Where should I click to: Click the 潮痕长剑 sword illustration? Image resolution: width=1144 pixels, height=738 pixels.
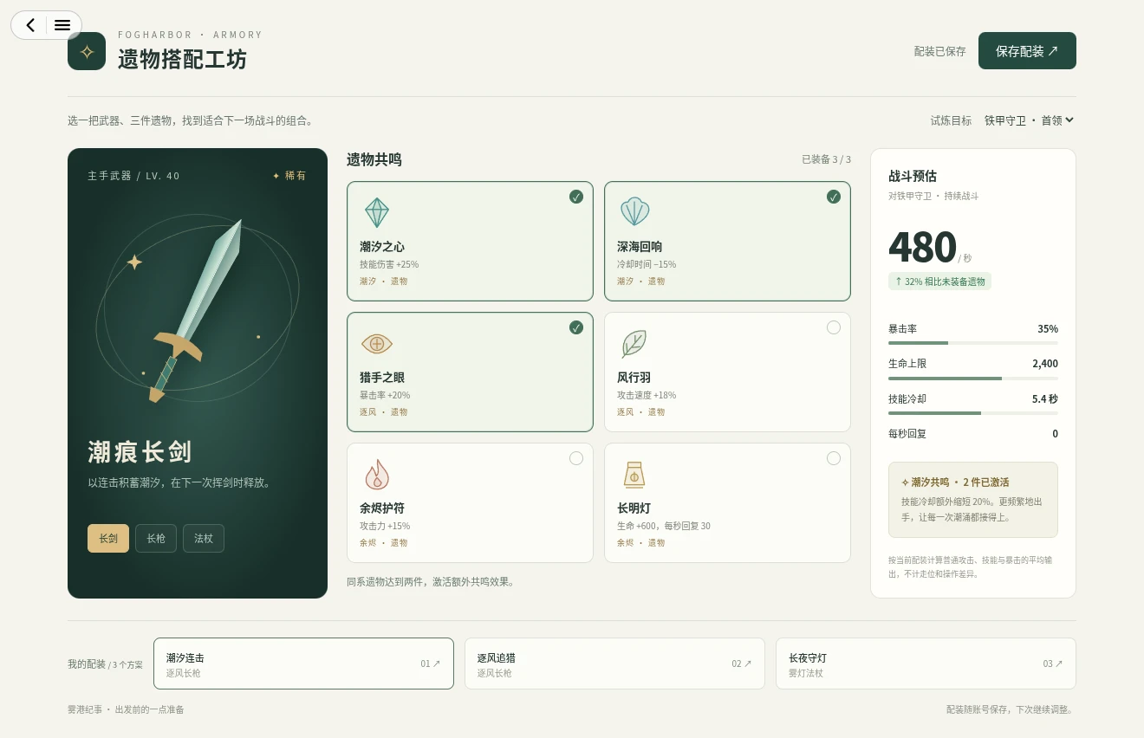(197, 310)
